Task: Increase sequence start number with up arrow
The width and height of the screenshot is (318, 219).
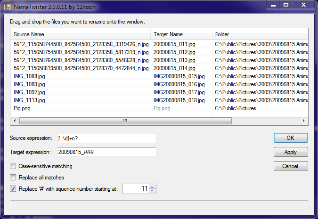Action: (152, 187)
